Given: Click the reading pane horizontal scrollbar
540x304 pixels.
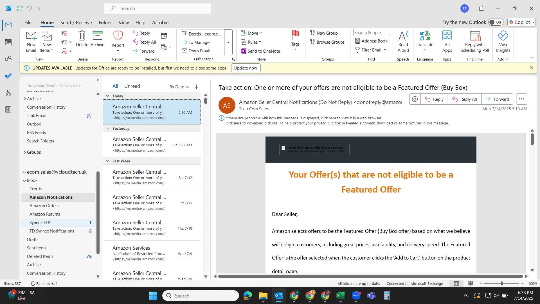Looking at the screenshot, I should (x=370, y=276).
